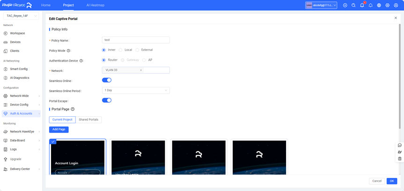The width and height of the screenshot is (404, 191).
Task: Click the Portal Page help icon
Action: coord(73,109)
